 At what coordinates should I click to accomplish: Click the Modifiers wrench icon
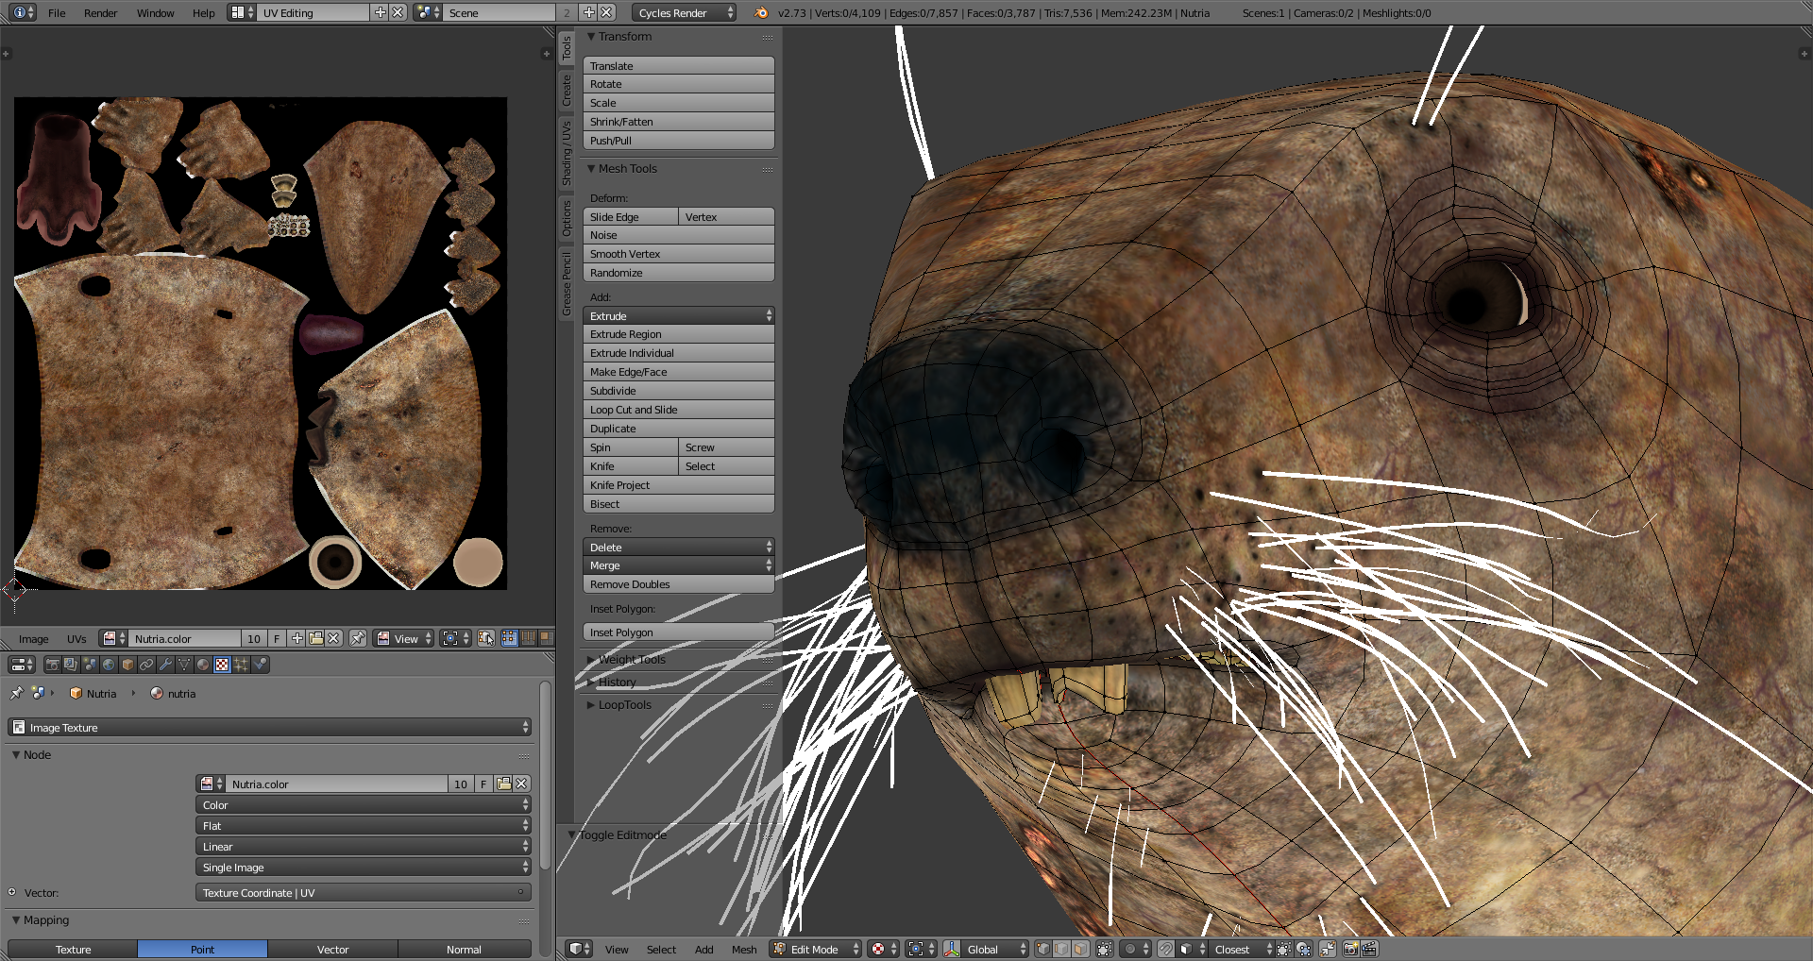pos(165,665)
